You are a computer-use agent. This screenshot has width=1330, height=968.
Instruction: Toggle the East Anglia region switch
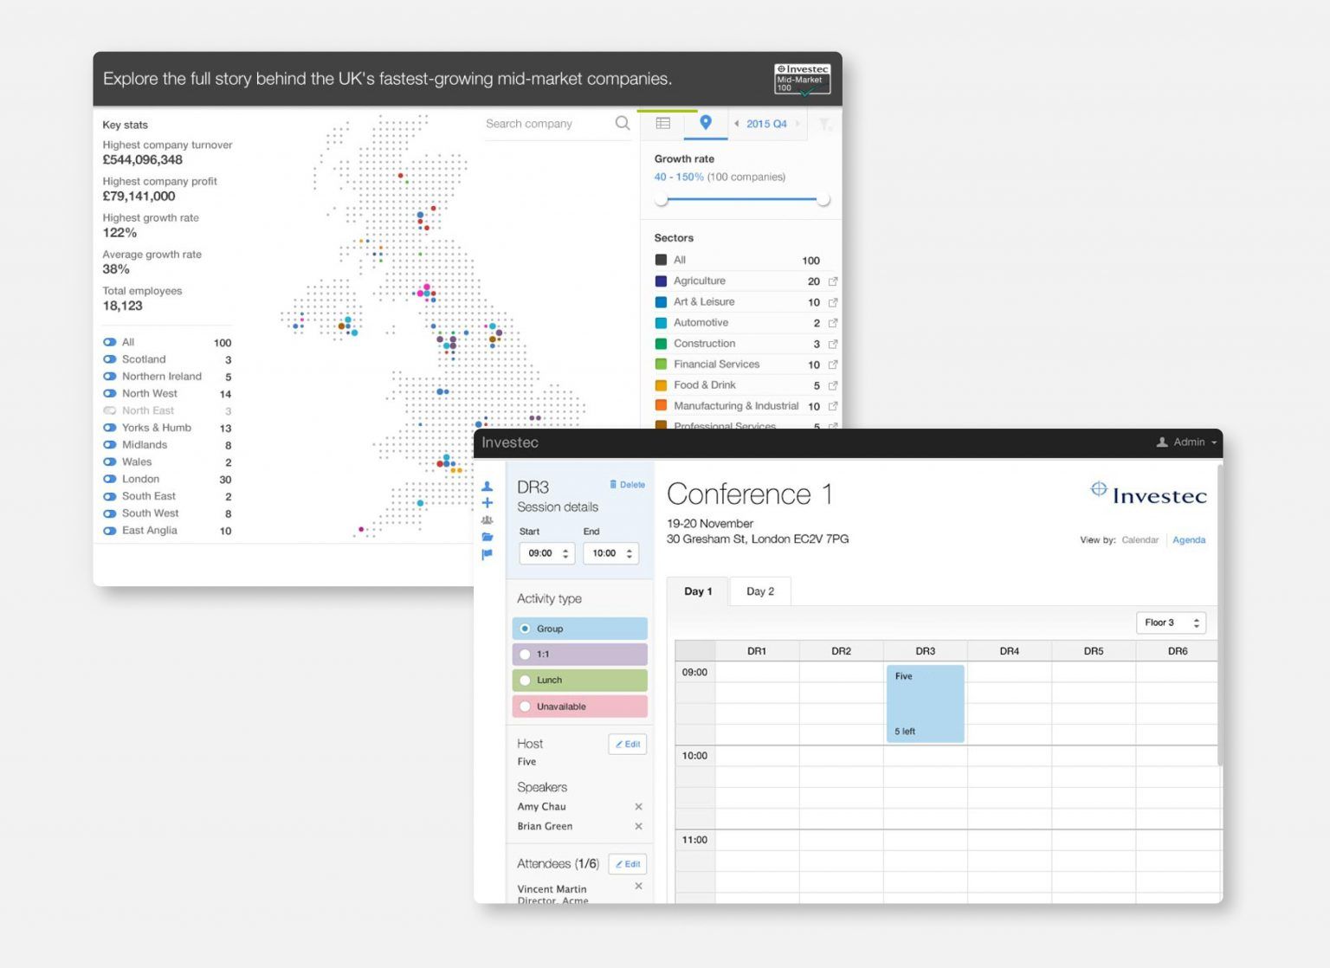(x=110, y=531)
